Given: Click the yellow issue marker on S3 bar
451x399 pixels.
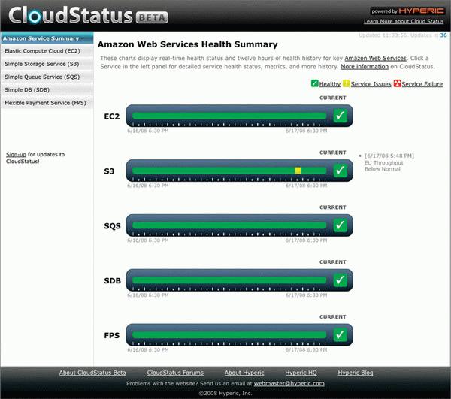Looking at the screenshot, I should 298,171.
